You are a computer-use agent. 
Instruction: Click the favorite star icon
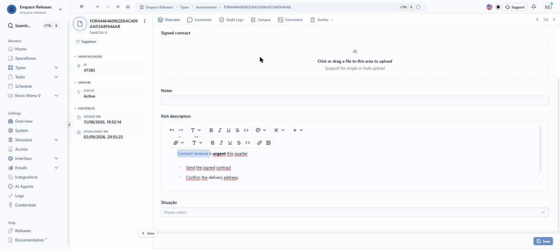(x=418, y=7)
